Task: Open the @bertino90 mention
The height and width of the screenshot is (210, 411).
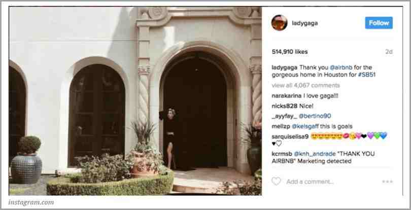Action: tap(315, 116)
